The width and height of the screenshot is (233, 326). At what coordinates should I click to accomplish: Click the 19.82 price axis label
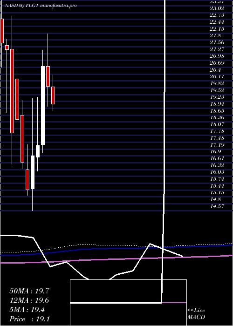click(x=217, y=83)
